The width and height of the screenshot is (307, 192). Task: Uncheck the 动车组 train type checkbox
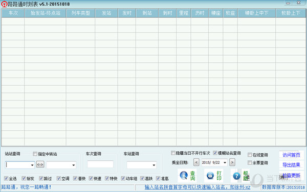[x=123, y=178]
